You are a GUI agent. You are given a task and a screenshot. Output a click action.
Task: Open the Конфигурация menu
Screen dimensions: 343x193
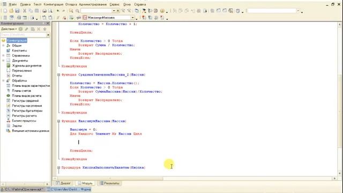click(54, 4)
